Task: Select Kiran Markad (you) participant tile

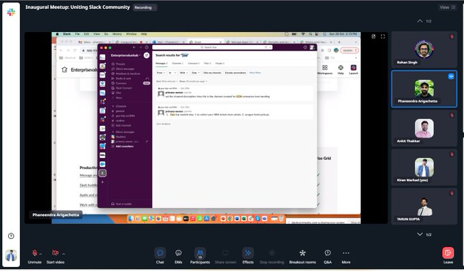Action: (x=424, y=168)
